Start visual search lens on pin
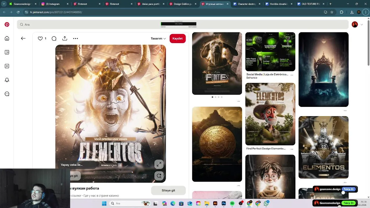Screen dimensions: 370x208 [159, 176]
